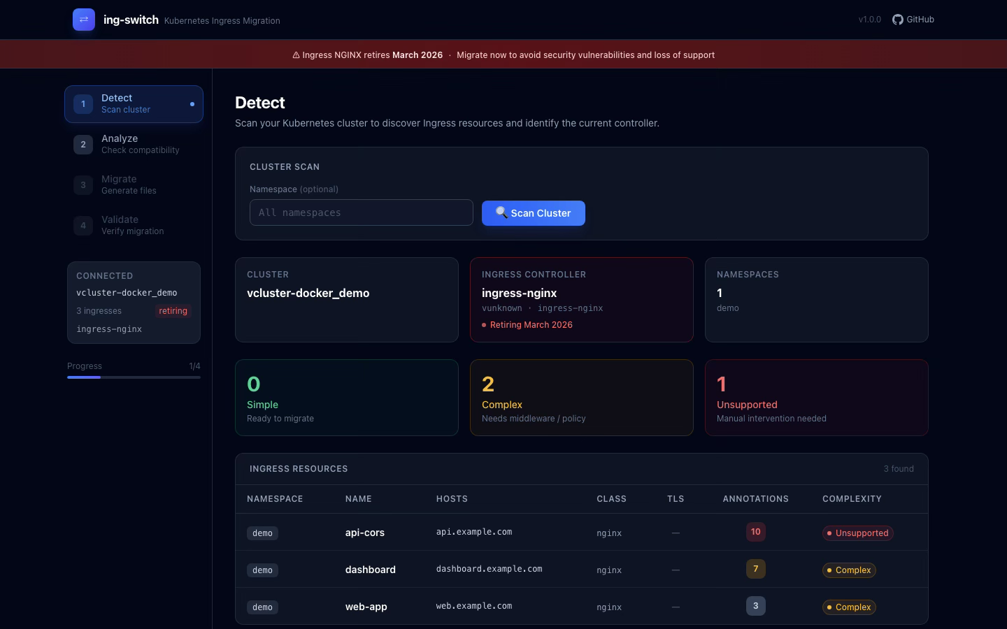Click the Simple count card
Viewport: 1007px width, 629px height.
(347, 398)
